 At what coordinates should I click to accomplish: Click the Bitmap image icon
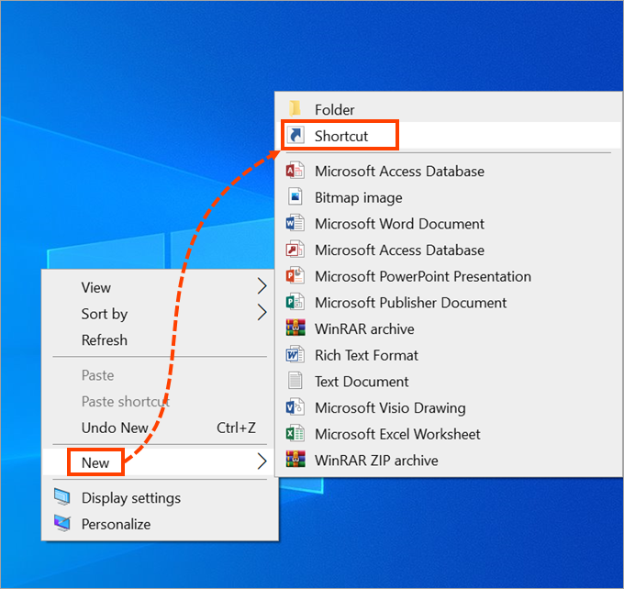point(295,197)
